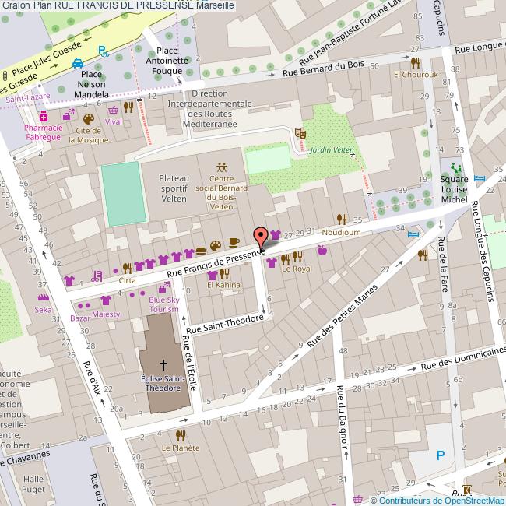Click the El Chourouk restaurant icon
The height and width of the screenshot is (506, 506).
click(416, 62)
